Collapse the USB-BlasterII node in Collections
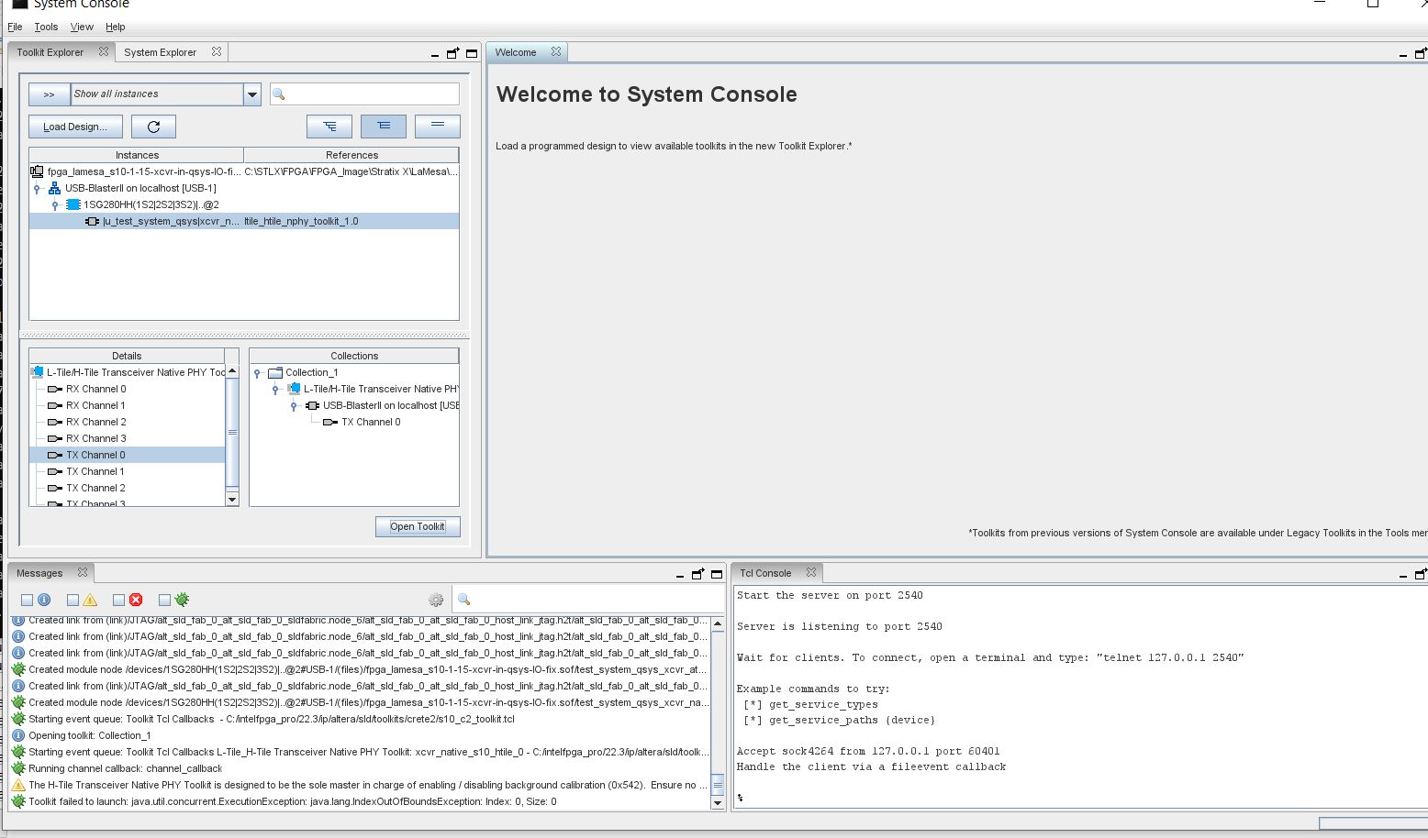The width and height of the screenshot is (1428, 838). [x=294, y=405]
